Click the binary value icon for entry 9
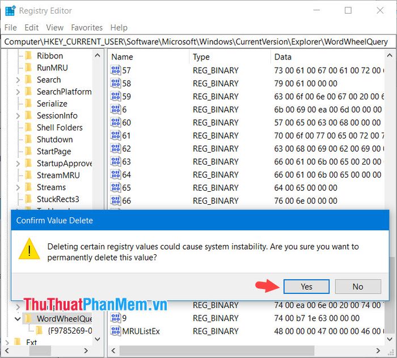The height and width of the screenshot is (358, 397). pos(116,318)
